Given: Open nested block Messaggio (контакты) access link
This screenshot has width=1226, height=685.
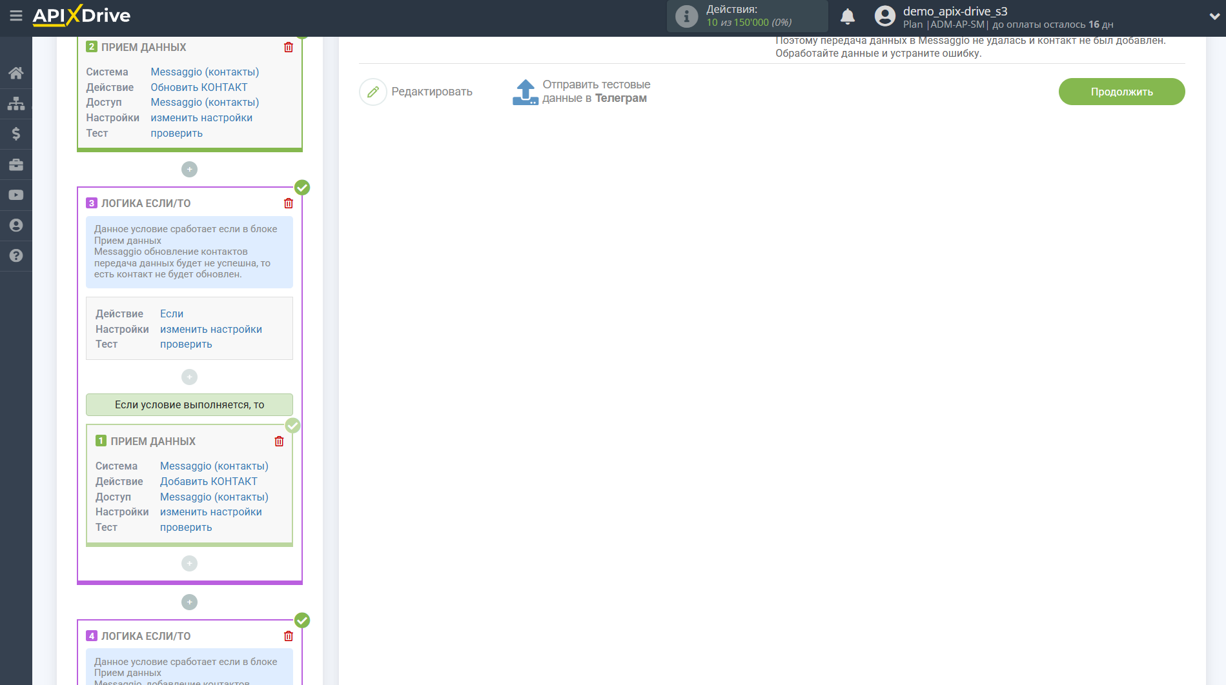Looking at the screenshot, I should [214, 497].
